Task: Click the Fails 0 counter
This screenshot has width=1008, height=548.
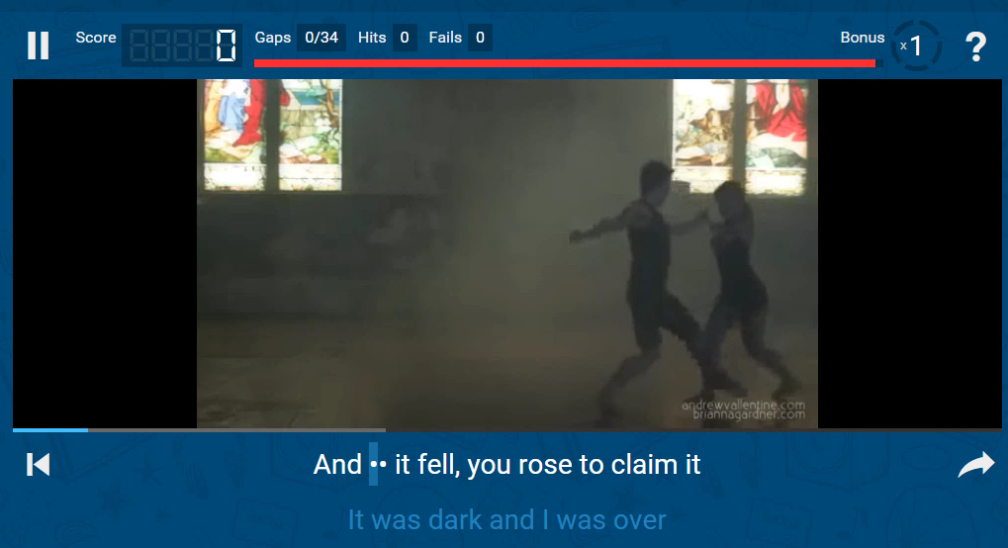Action: 480,38
